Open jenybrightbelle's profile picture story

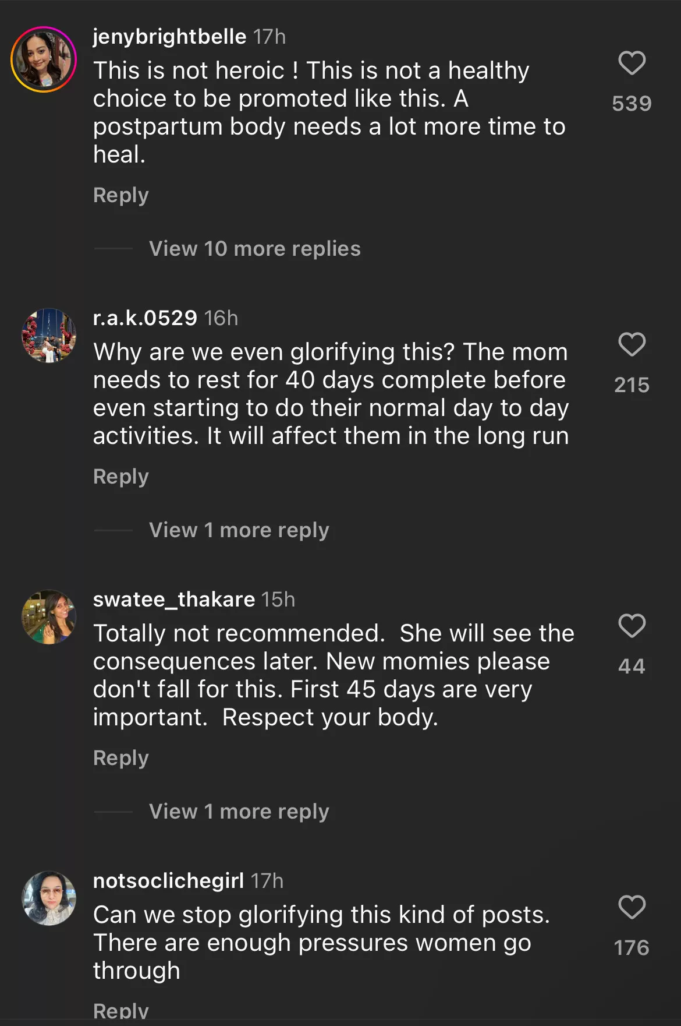pyautogui.click(x=44, y=59)
